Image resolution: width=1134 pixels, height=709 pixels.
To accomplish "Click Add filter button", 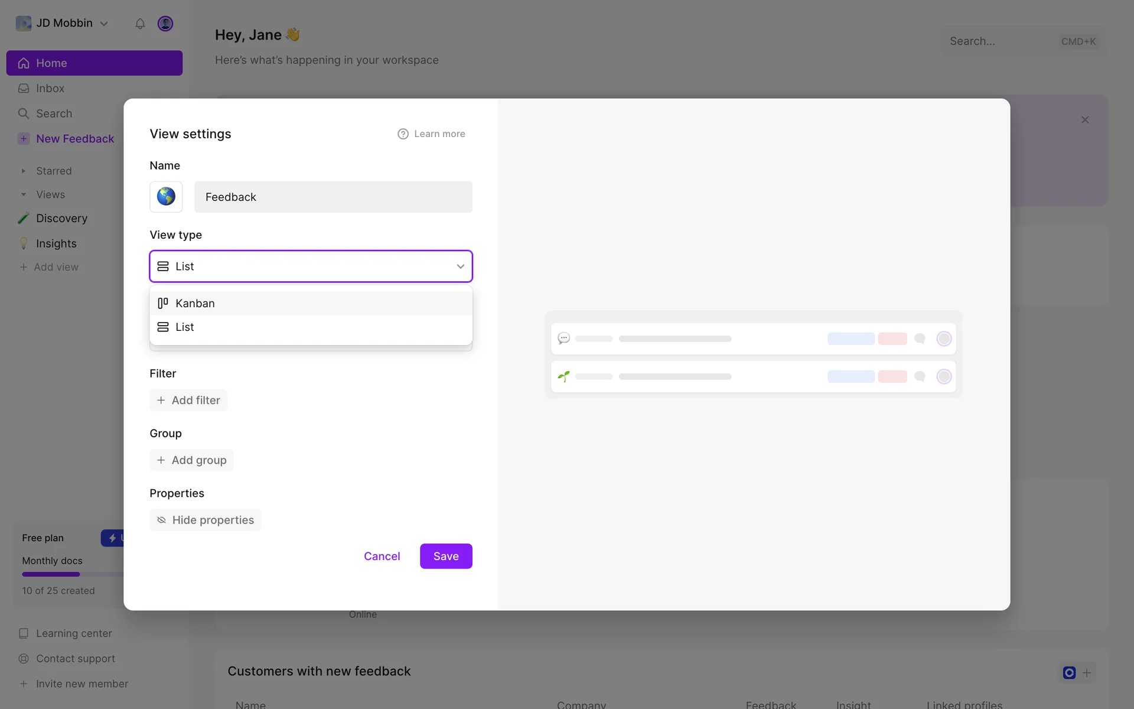I will pyautogui.click(x=188, y=400).
